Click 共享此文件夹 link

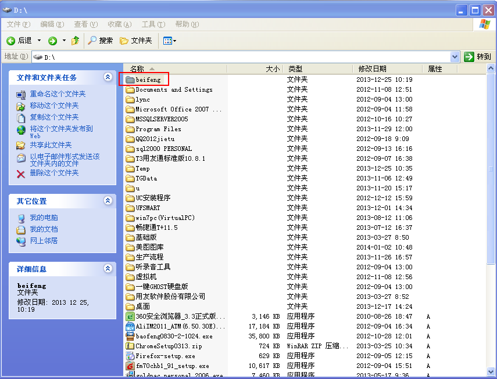coord(51,145)
